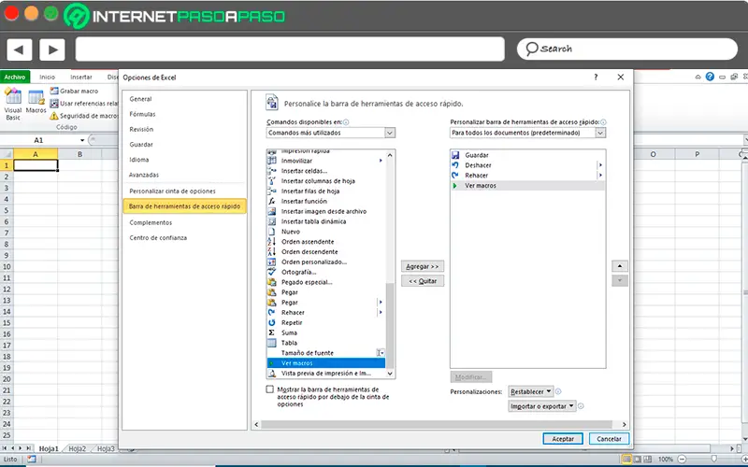Click the browser Search field

[x=626, y=50]
